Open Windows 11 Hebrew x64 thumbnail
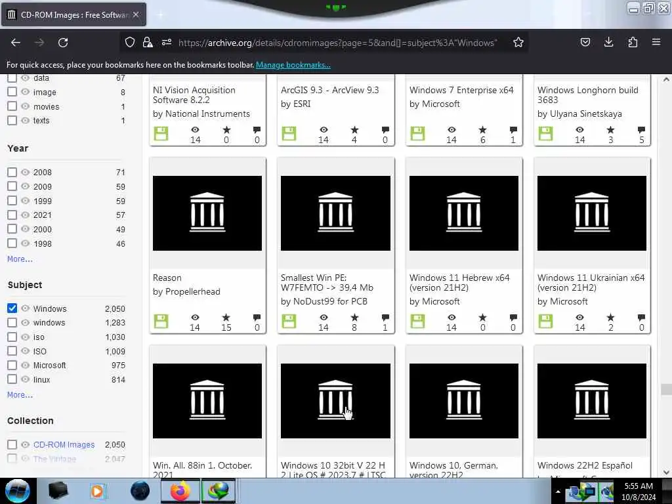This screenshot has height=504, width=672. [x=464, y=213]
